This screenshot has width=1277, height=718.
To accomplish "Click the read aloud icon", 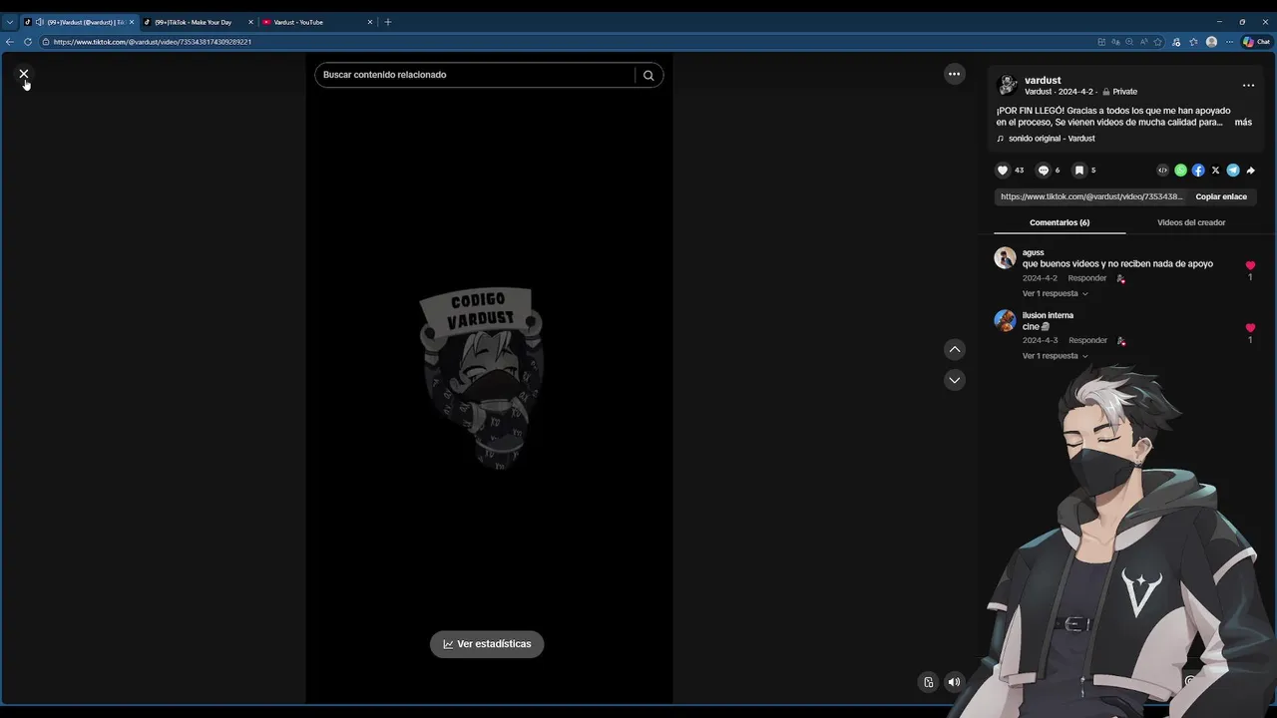I will point(1144,42).
